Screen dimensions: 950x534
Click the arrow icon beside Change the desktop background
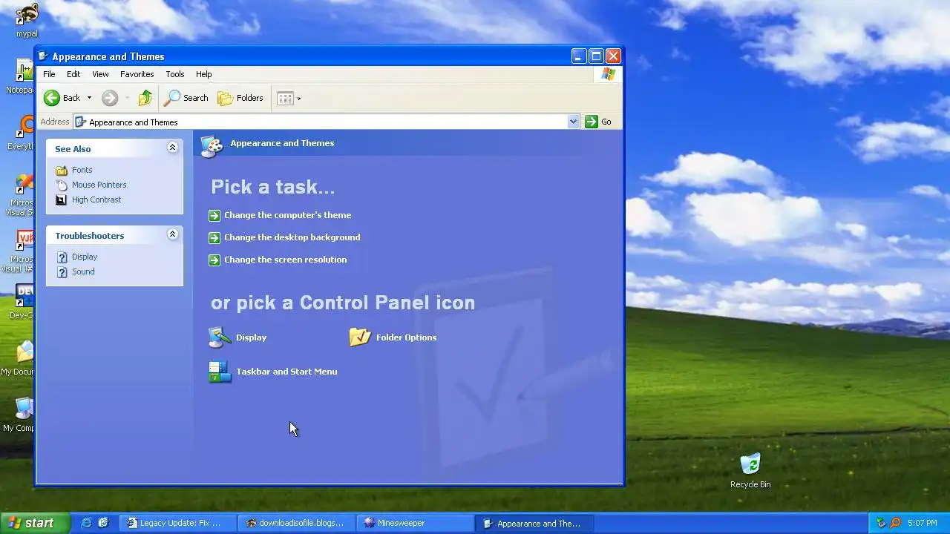(214, 237)
